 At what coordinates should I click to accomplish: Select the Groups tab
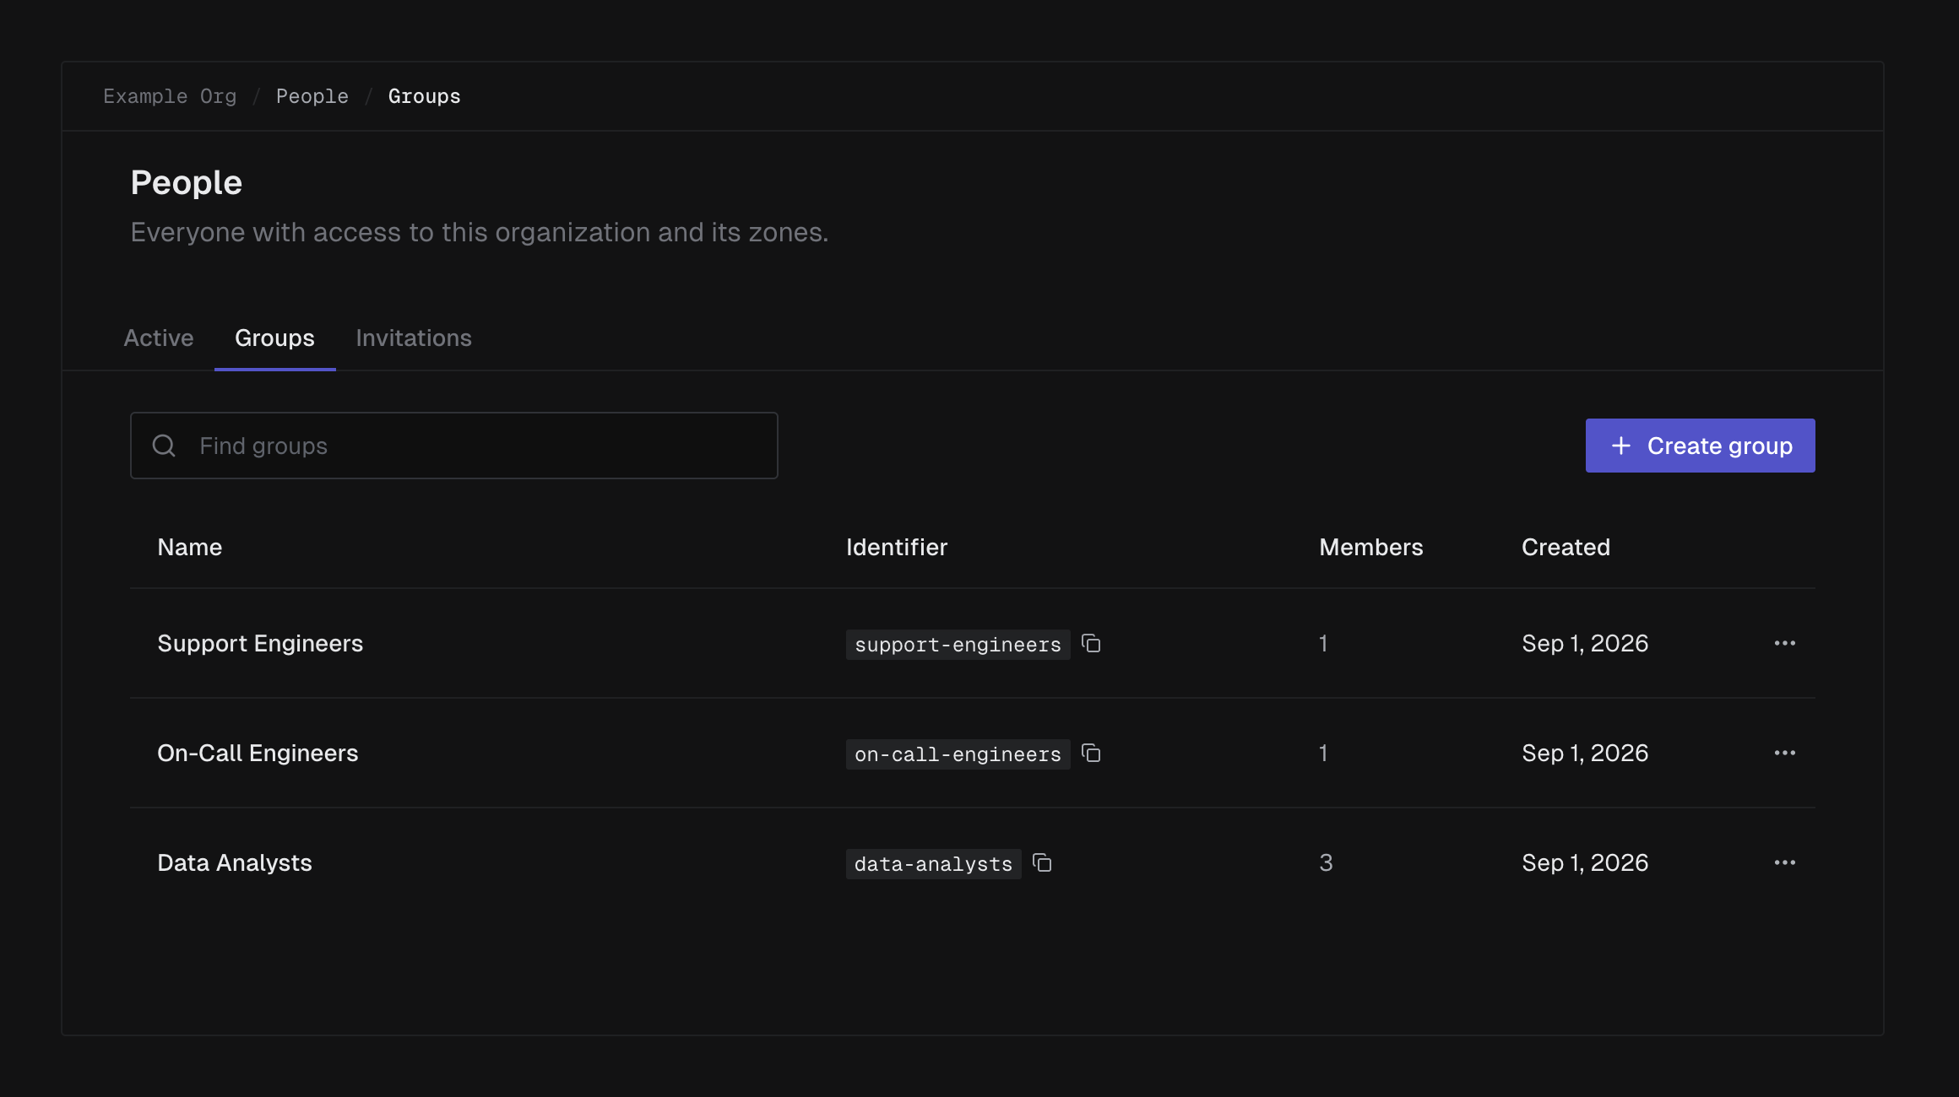click(x=274, y=338)
